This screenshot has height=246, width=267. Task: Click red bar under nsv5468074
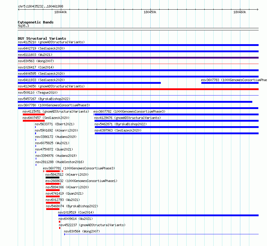pyautogui.click(x=53, y=209)
